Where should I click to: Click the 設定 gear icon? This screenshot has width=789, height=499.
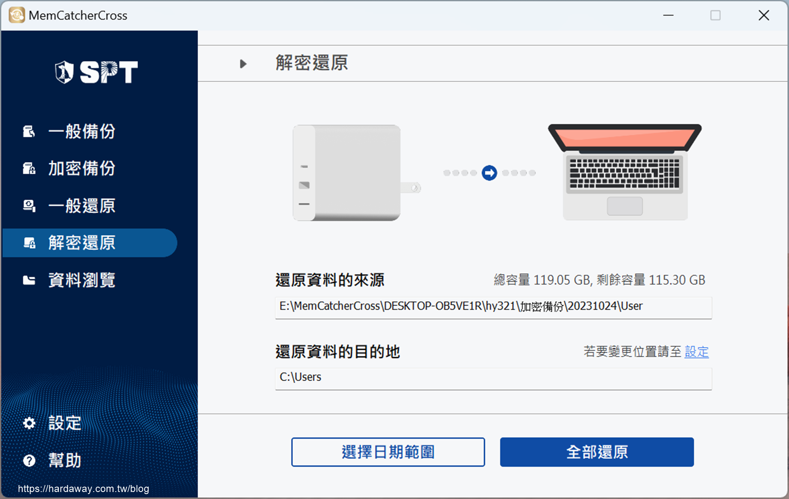(29, 423)
